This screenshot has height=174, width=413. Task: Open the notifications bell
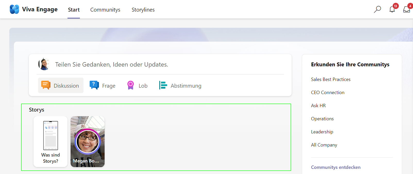pyautogui.click(x=392, y=10)
